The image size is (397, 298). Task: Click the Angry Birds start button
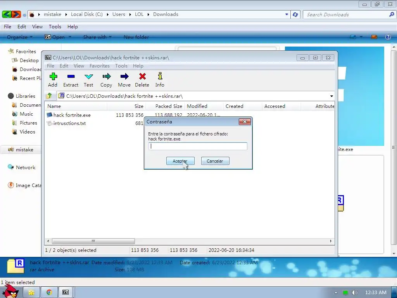point(11,291)
